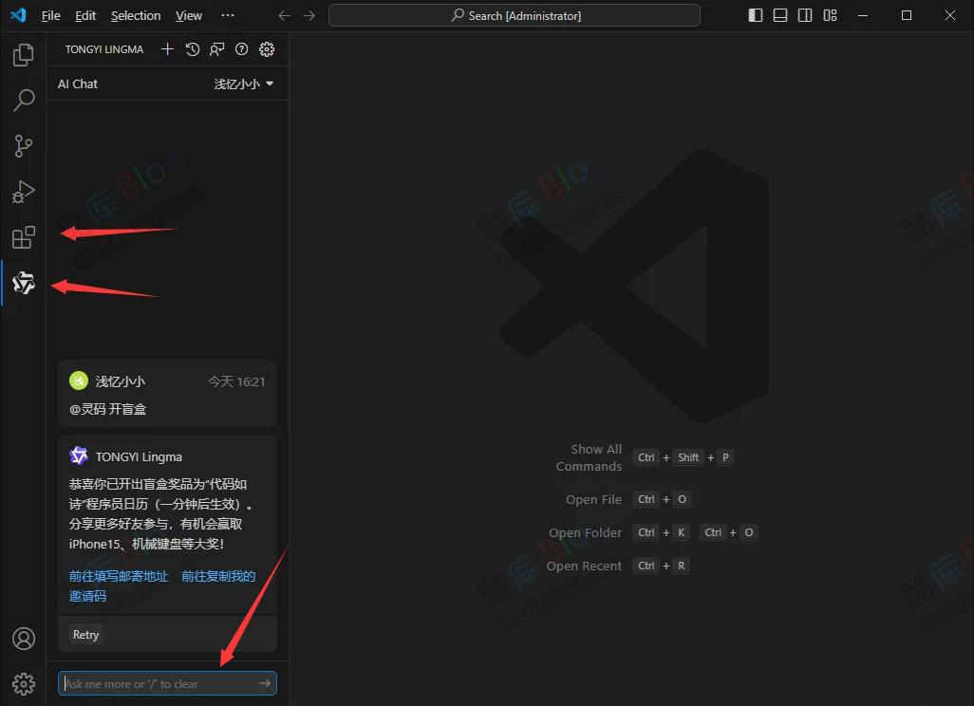The image size is (974, 706).
Task: Open the Tongyi Lingma settings gear
Action: pyautogui.click(x=267, y=49)
